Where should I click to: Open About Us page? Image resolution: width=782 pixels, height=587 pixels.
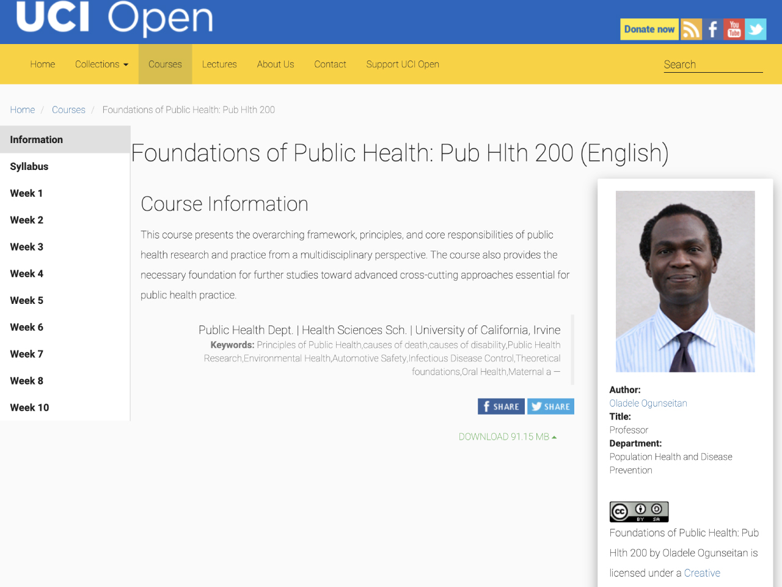276,64
